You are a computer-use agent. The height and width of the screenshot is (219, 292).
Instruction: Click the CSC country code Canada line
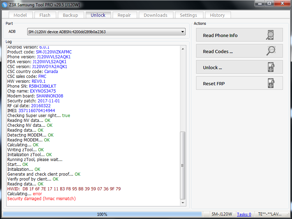[32, 72]
